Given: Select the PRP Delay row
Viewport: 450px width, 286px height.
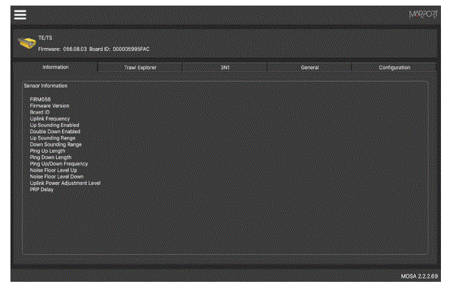Looking at the screenshot, I should (42, 190).
